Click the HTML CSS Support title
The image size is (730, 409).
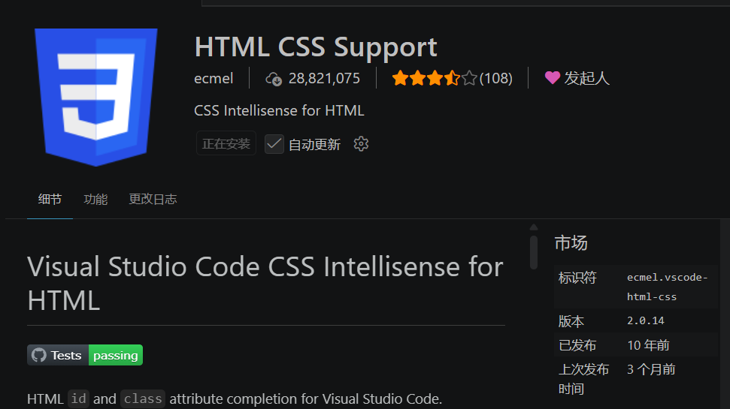coord(316,47)
